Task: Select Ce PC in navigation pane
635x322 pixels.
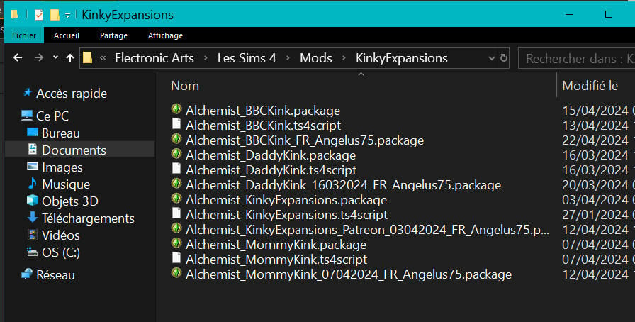Action: click(x=52, y=116)
